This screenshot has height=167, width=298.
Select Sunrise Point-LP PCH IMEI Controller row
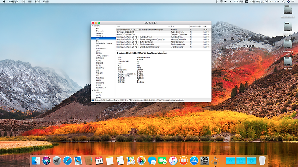pos(163,37)
